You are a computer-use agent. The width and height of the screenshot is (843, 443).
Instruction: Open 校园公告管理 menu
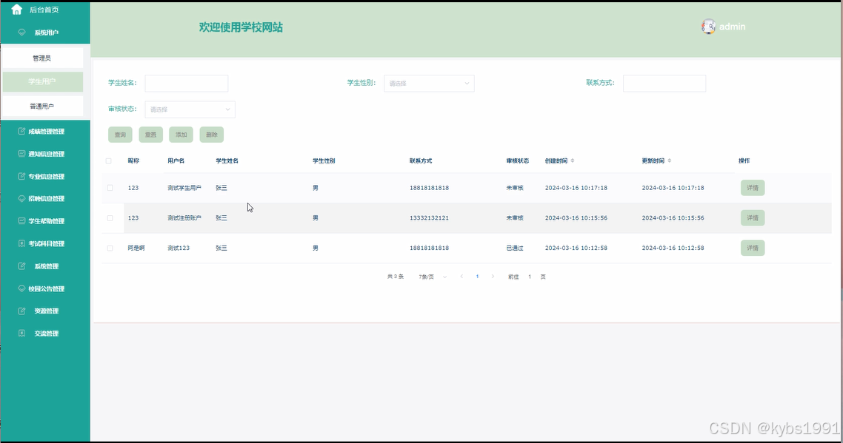[45, 288]
